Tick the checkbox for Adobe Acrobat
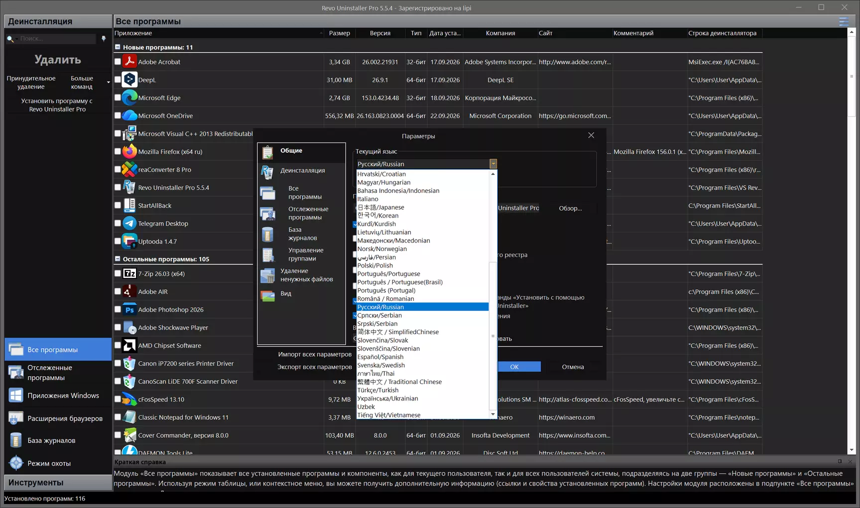860x508 pixels. [x=118, y=62]
